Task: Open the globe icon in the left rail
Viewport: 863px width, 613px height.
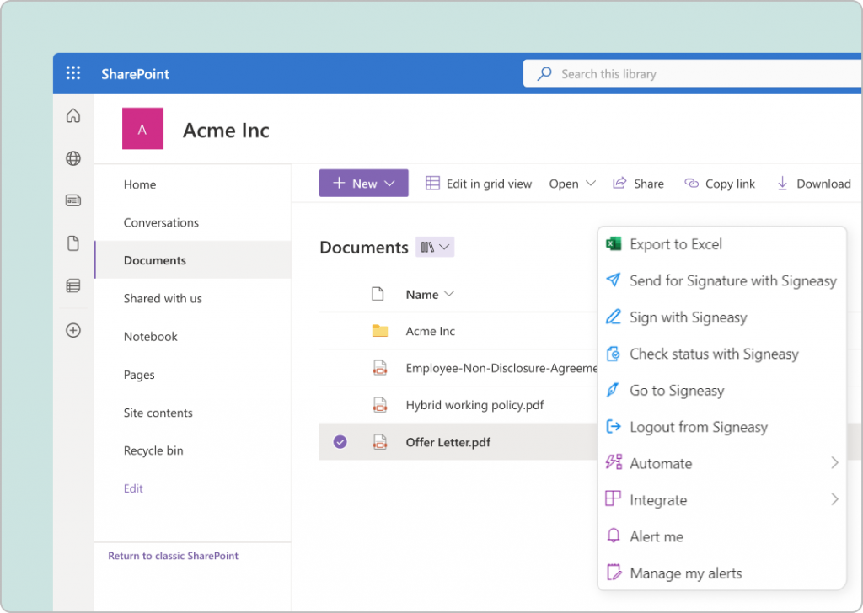Action: [x=73, y=157]
